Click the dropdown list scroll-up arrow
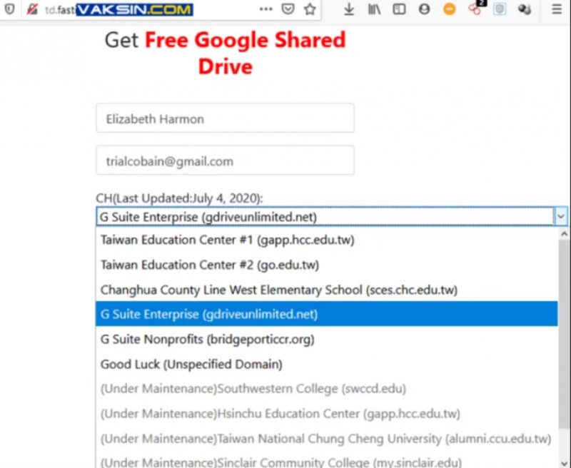Image resolution: width=571 pixels, height=468 pixels. 564,234
